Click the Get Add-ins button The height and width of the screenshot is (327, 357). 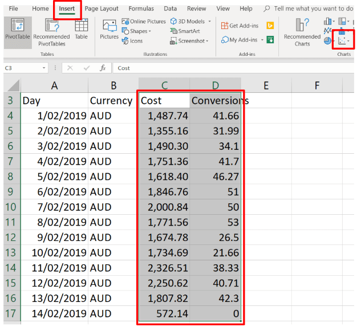[241, 26]
